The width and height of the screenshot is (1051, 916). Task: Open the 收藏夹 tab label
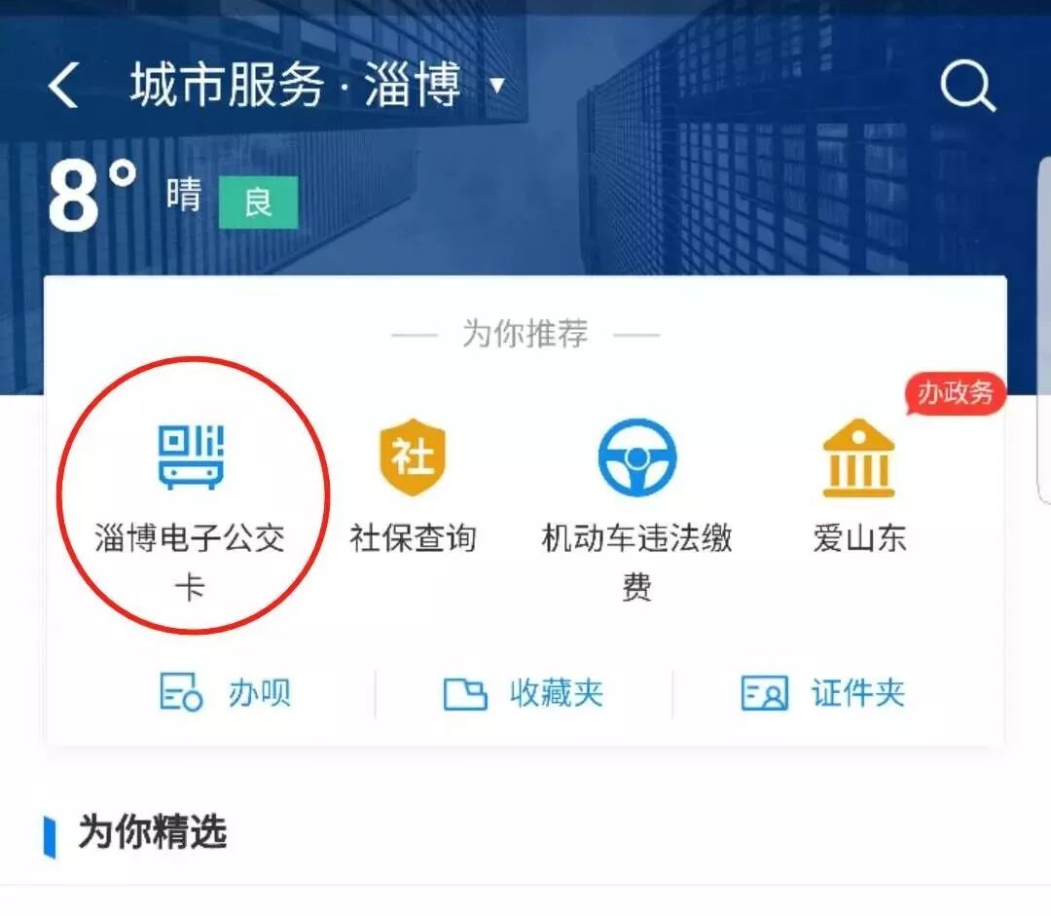pyautogui.click(x=556, y=693)
